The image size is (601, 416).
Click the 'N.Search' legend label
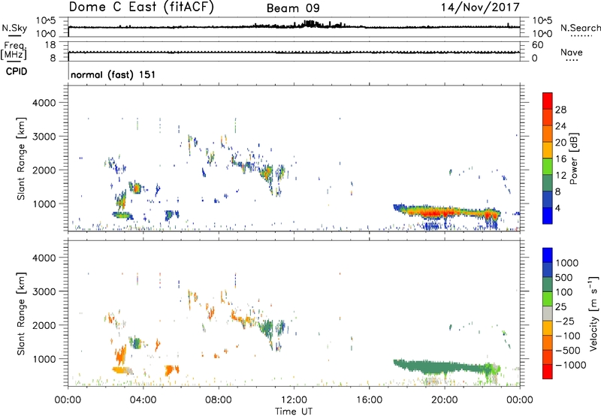(580, 28)
